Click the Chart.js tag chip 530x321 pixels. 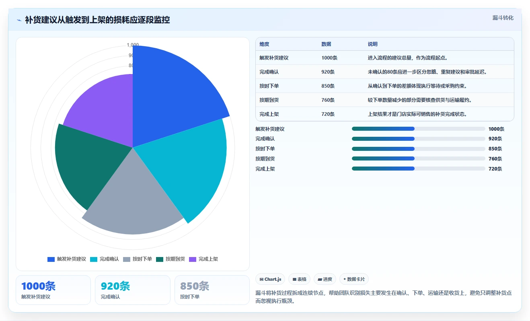(x=270, y=279)
